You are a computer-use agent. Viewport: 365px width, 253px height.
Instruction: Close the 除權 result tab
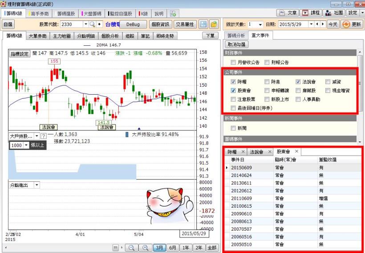(243, 152)
